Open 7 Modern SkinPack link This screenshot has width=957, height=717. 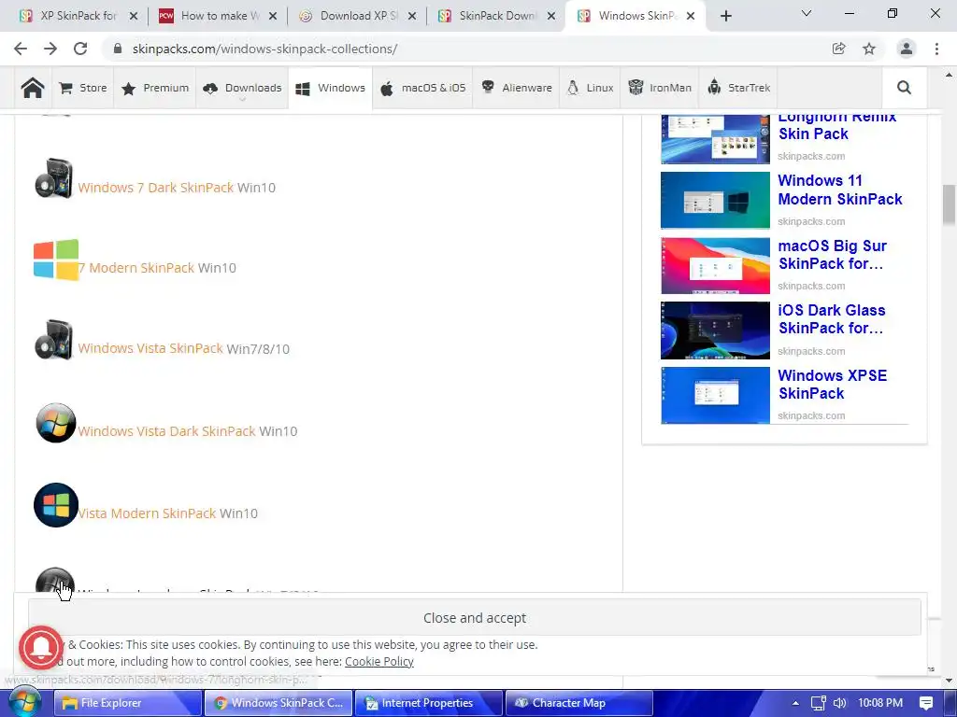(x=136, y=268)
